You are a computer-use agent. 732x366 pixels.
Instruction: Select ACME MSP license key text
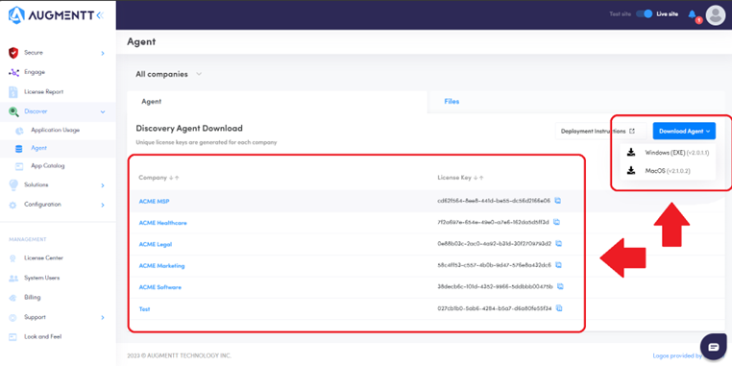(494, 201)
